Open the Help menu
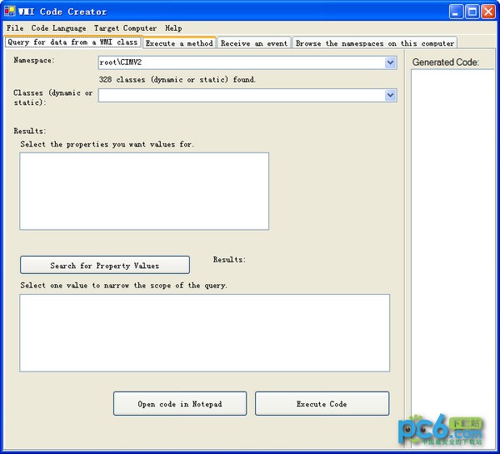 (x=173, y=28)
